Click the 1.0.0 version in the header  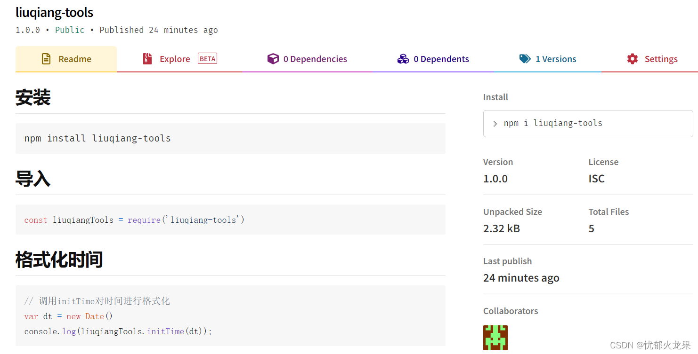click(28, 30)
